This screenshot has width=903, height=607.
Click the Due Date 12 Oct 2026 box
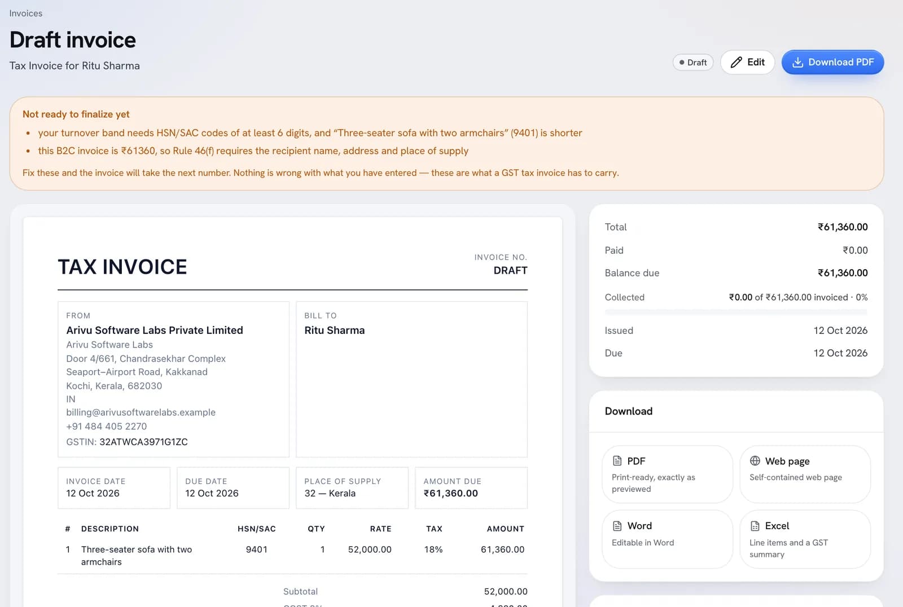[233, 488]
